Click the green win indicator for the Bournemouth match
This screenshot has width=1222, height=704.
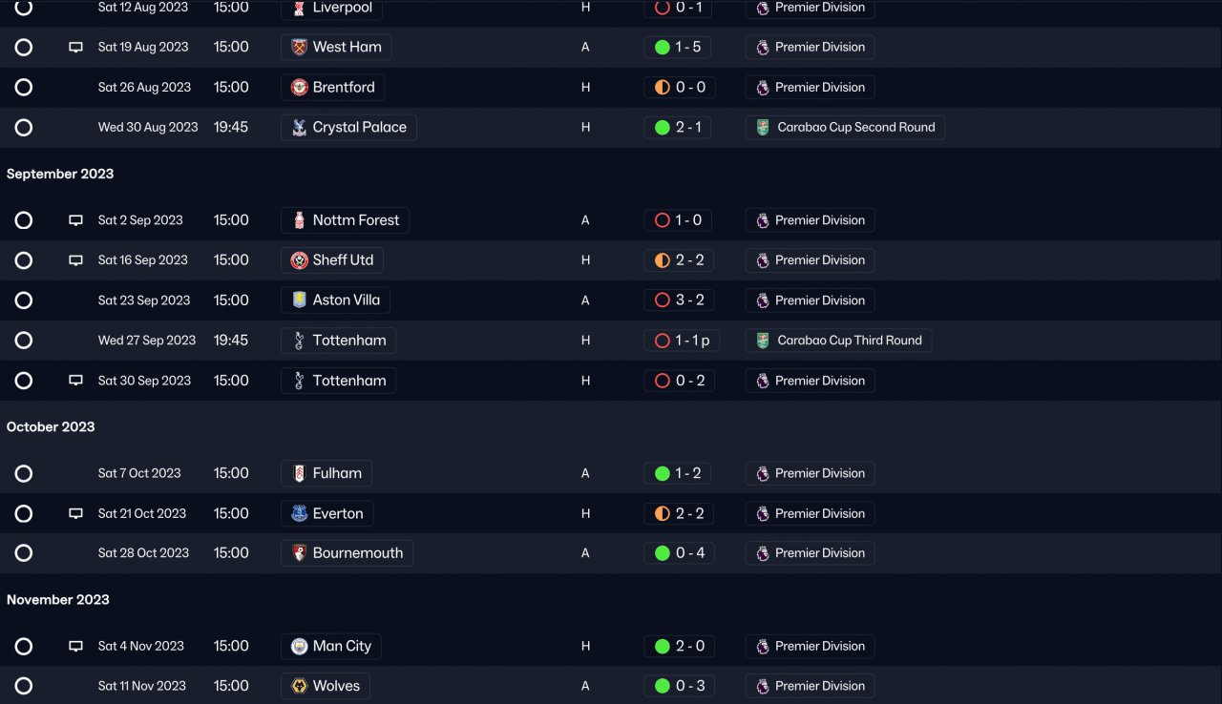[663, 553]
